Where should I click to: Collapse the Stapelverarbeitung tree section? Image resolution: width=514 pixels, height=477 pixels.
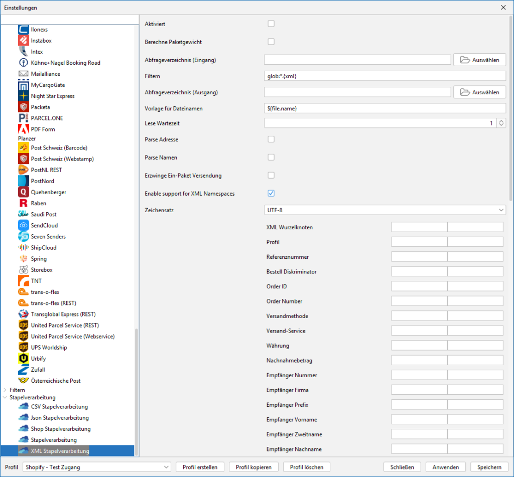pos(6,398)
